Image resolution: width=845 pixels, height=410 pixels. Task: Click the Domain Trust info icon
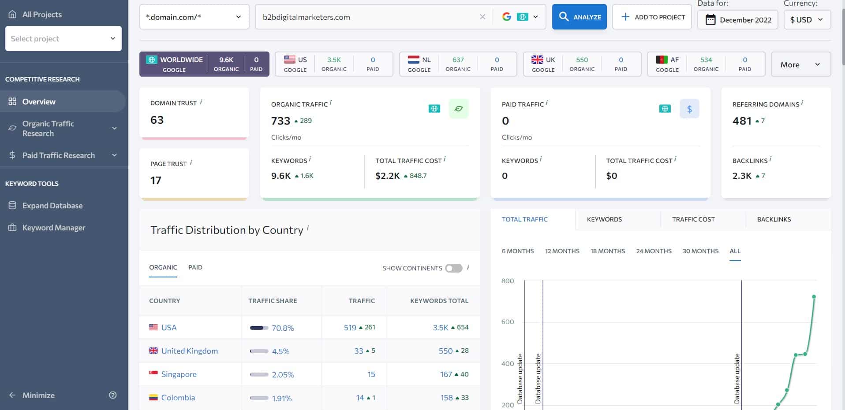[x=201, y=102]
